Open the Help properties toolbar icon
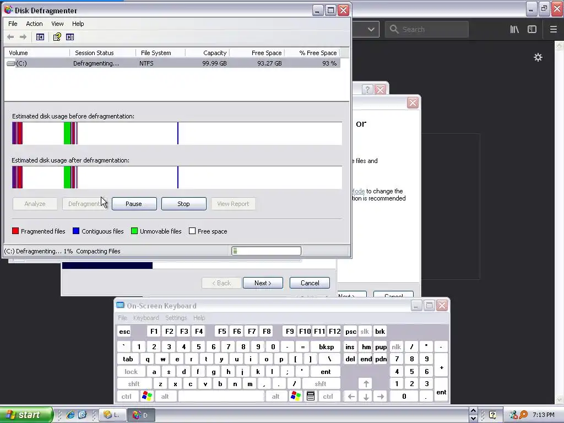564x423 pixels. coord(57,37)
